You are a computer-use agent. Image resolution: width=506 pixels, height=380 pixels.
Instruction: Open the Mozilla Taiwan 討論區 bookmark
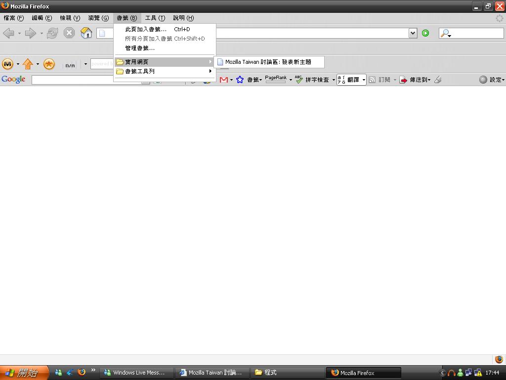[x=268, y=62]
